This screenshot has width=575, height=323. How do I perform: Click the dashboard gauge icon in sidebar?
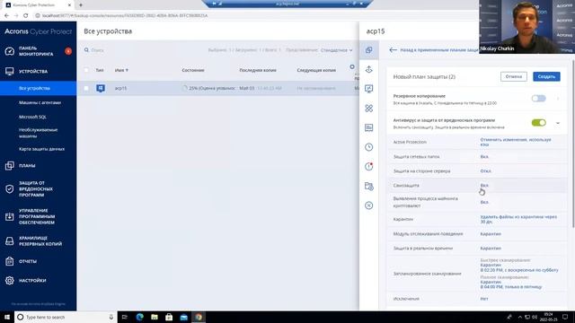coord(10,51)
